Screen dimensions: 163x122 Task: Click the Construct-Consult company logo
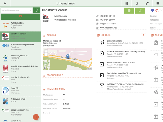coord(46,18)
